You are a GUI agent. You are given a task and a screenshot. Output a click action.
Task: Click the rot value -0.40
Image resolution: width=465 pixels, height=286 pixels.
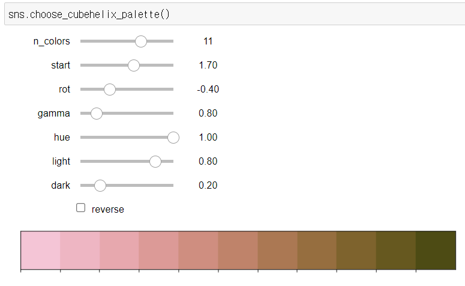tap(208, 90)
